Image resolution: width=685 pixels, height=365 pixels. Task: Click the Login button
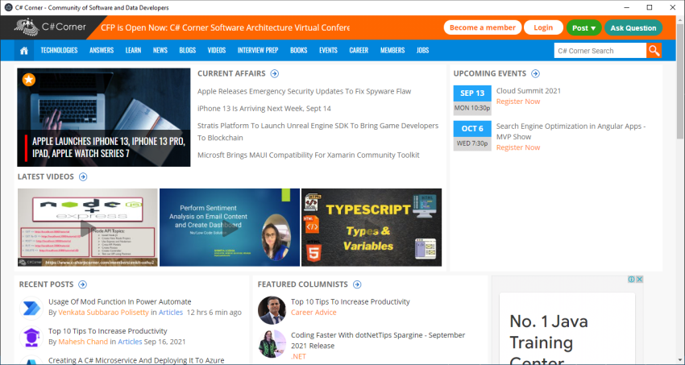point(543,27)
